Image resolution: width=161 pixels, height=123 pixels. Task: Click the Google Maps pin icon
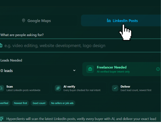(x=24, y=20)
